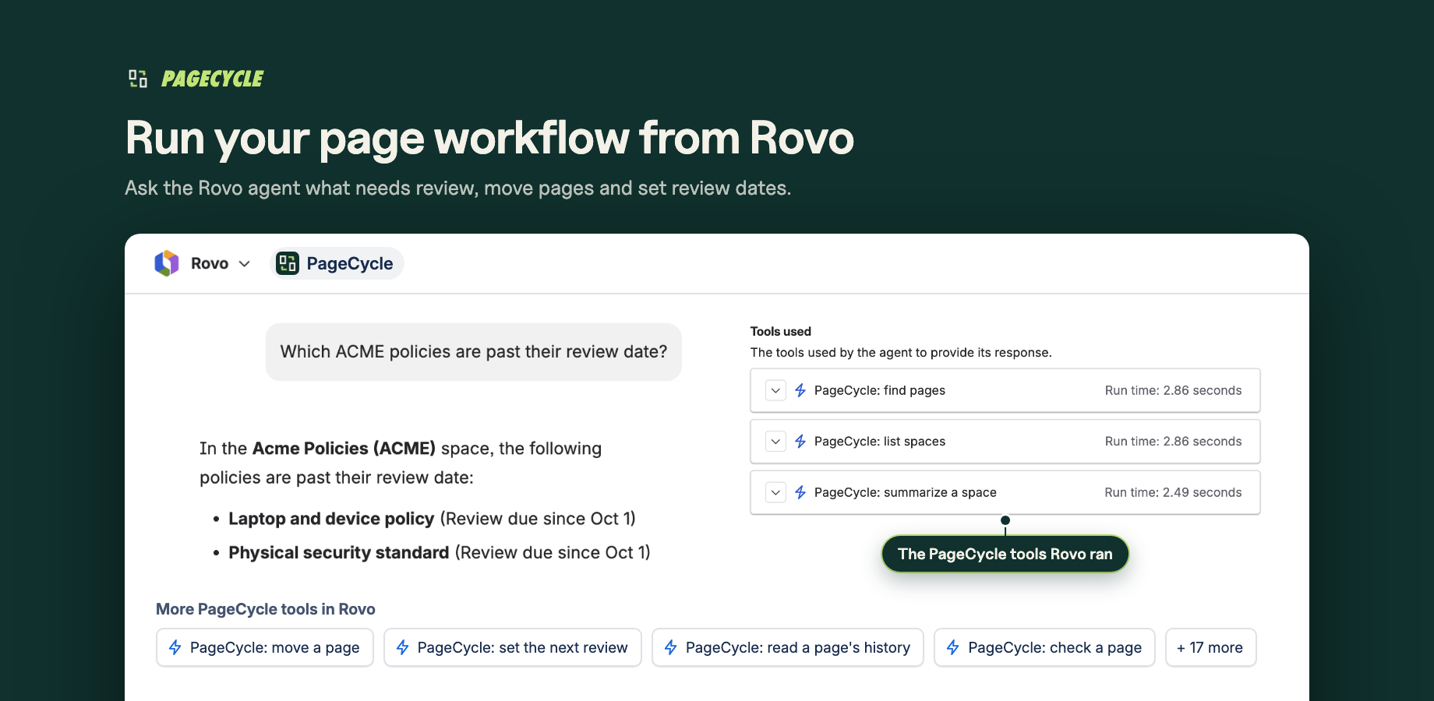Screen dimensions: 1434x701
Task: Click the PageCycle logo icon in the header
Action: pos(138,78)
